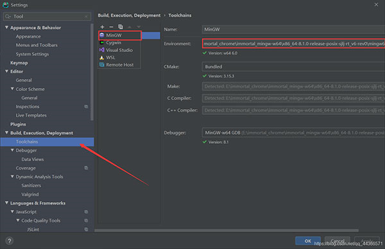Image resolution: width=385 pixels, height=249 pixels.
Task: Open Sanitizers settings
Action: 31,185
